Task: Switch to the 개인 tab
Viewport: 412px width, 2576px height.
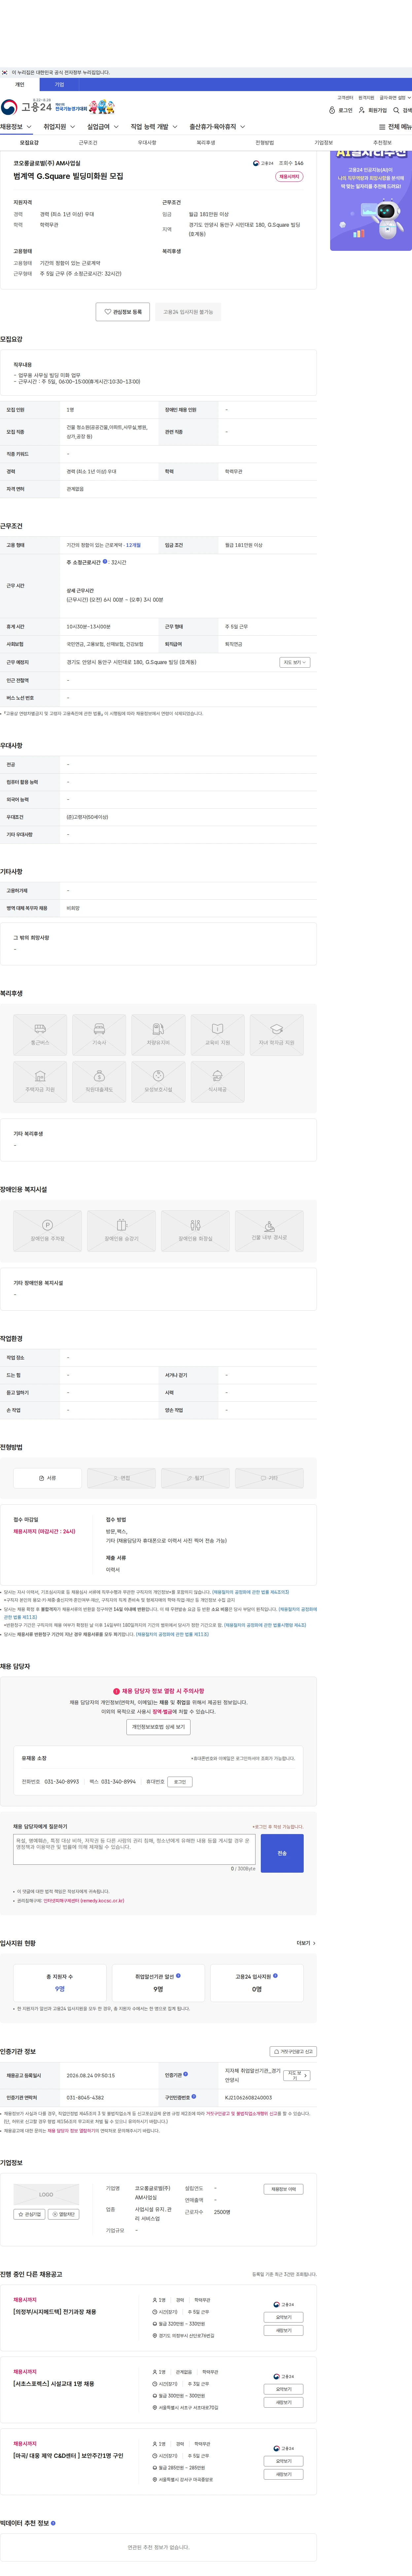Action: click(x=20, y=85)
